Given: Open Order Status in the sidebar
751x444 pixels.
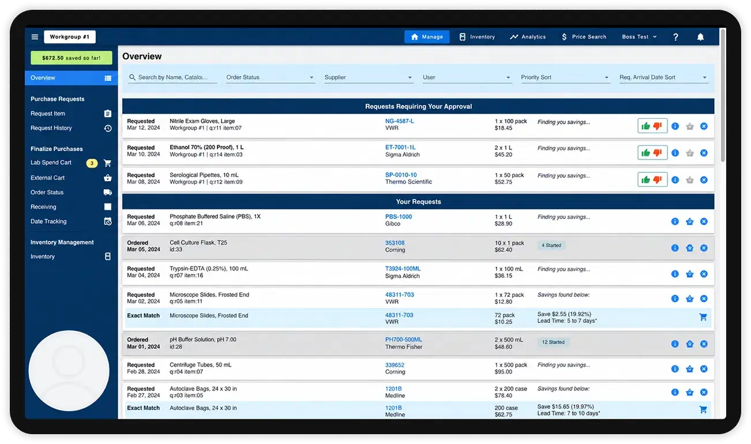Looking at the screenshot, I should (71, 192).
